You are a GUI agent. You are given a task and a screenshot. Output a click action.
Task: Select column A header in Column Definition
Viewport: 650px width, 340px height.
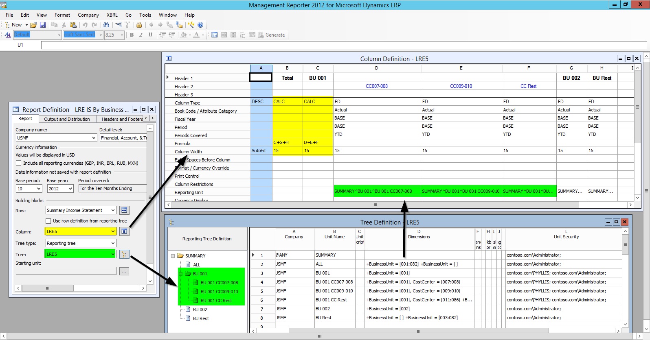point(261,68)
